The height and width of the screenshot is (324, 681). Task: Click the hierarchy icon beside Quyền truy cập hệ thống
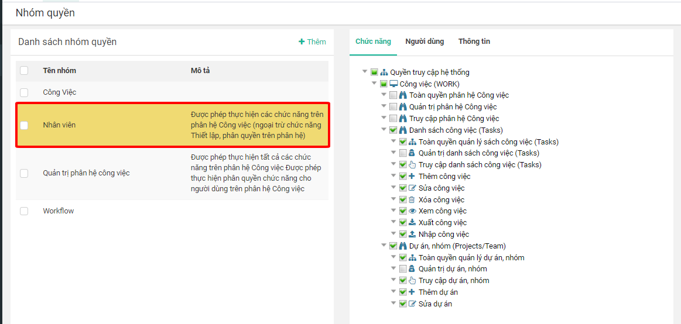tap(384, 73)
